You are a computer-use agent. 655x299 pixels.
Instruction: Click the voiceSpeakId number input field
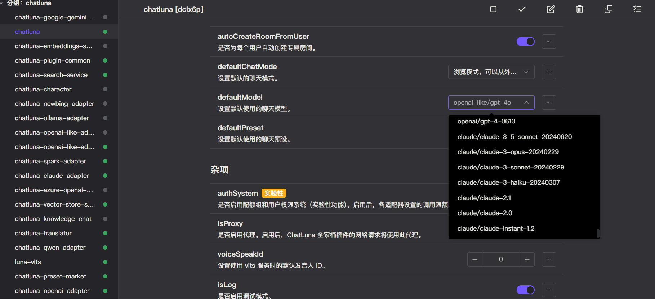point(500,259)
